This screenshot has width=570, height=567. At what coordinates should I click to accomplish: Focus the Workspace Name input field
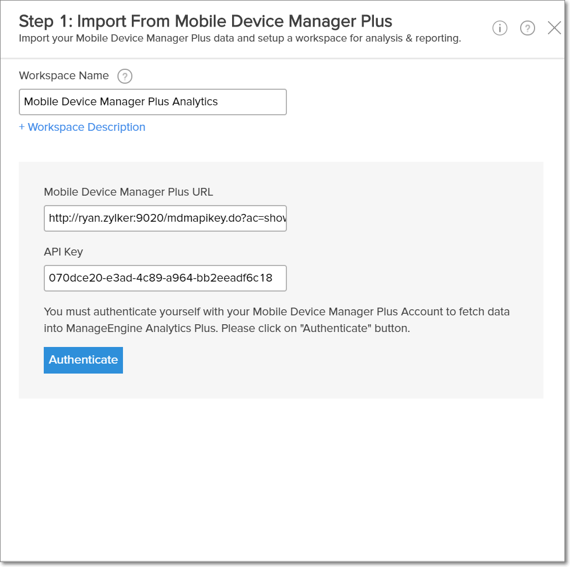153,102
